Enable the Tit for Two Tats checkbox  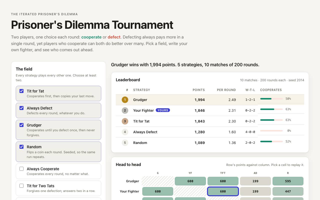click(x=21, y=186)
